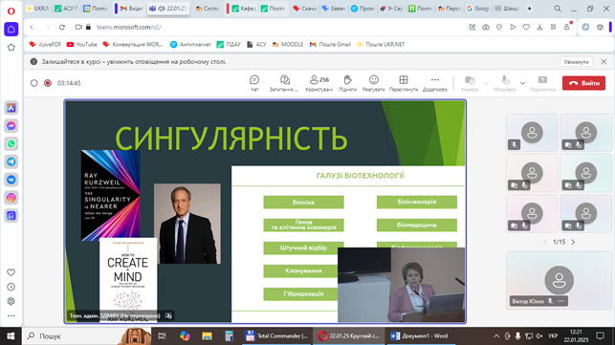
Task: Reload the page
Action: point(62,27)
